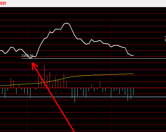Click the light blue dashed horizontal line
This screenshot has height=132, width=166.
pyautogui.click(x=83, y=97)
